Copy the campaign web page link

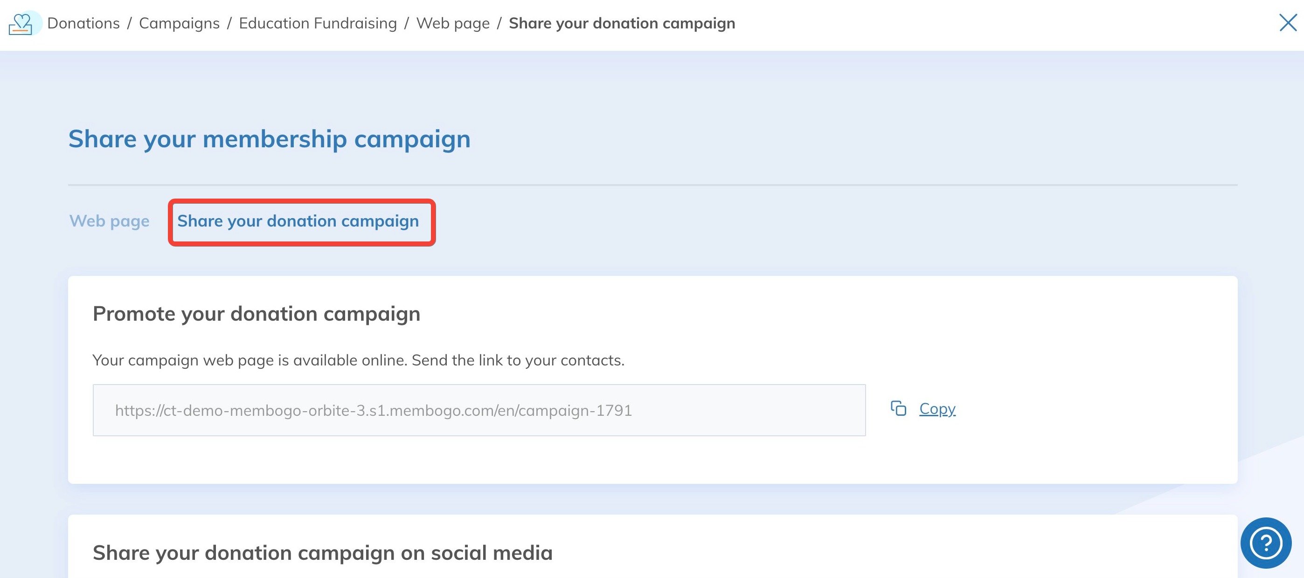coord(936,409)
